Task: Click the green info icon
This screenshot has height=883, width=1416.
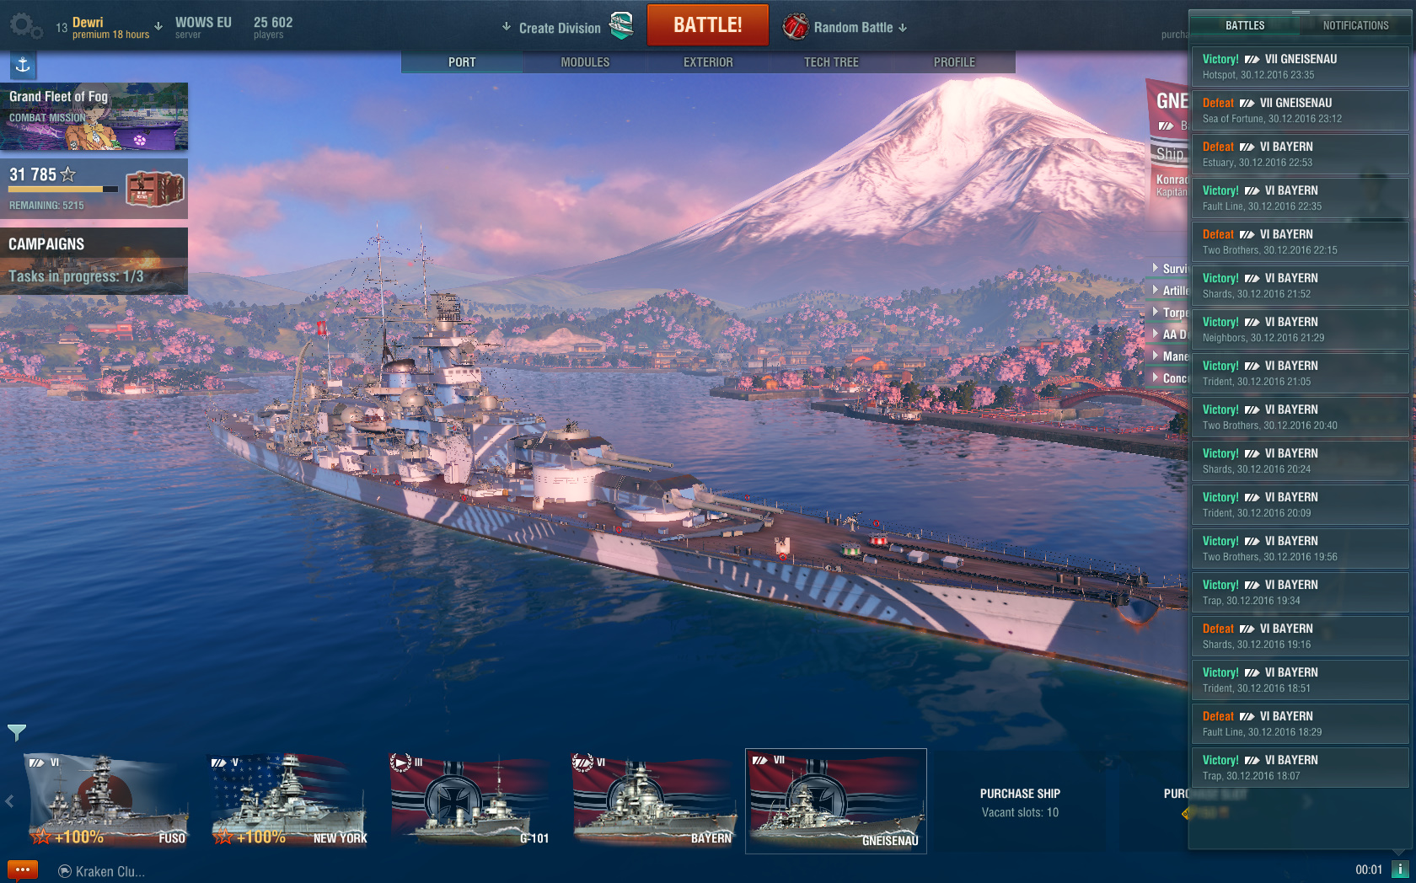Action: click(1400, 870)
